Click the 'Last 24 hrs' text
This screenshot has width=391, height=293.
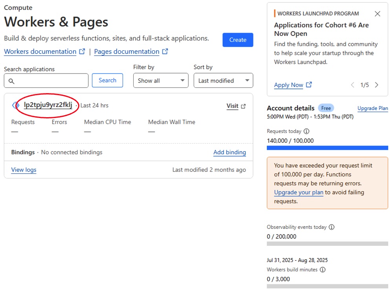tap(94, 105)
